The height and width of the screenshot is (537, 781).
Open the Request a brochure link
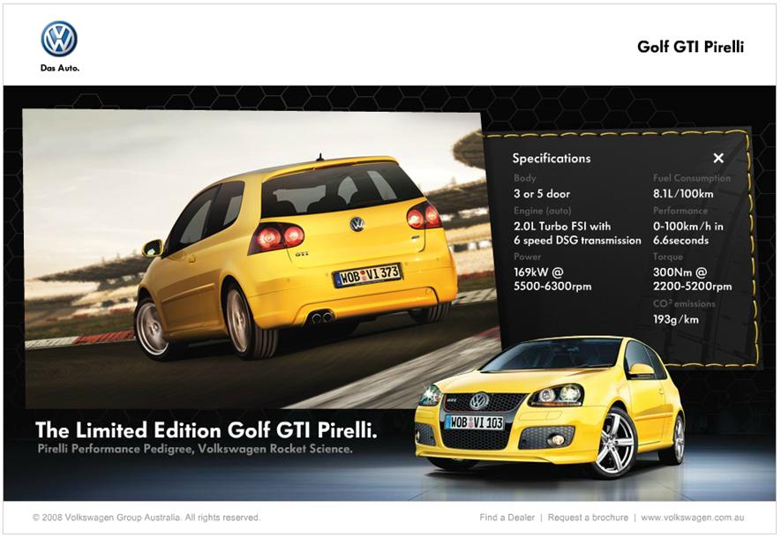point(588,518)
